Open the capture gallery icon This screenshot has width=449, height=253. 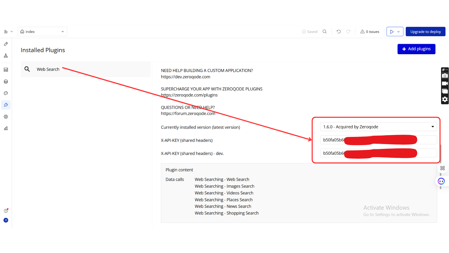coord(445,91)
